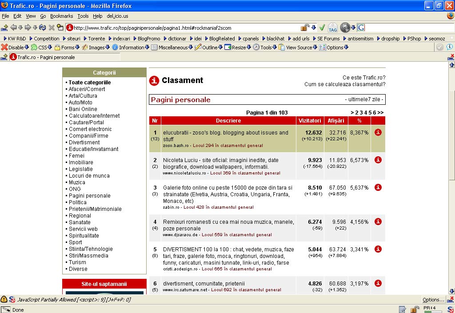The width and height of the screenshot is (455, 313).
Task: Click the PageRank PR:4 indicator bar
Action: [434, 309]
